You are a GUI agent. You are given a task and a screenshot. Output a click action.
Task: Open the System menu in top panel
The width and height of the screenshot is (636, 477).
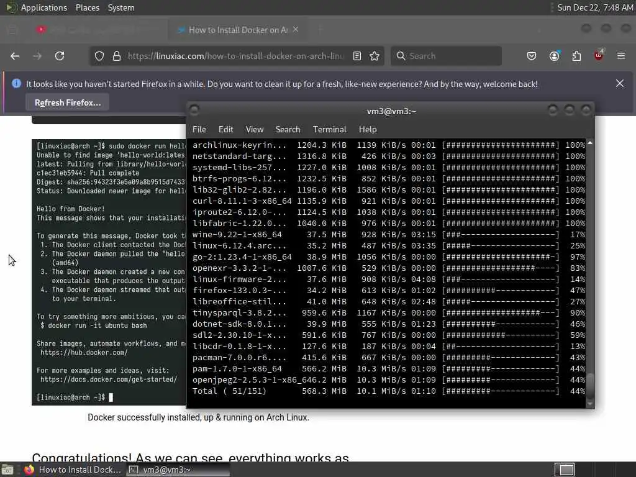click(x=121, y=7)
